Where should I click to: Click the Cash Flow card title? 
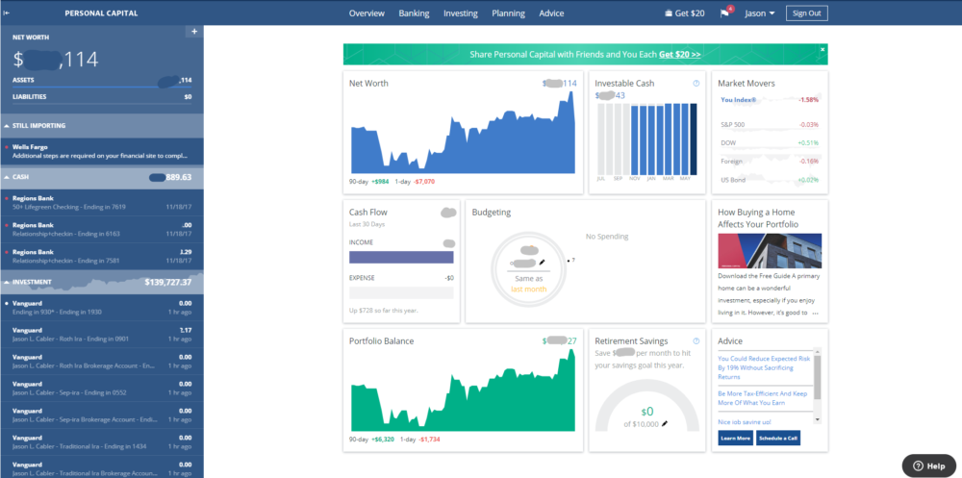click(x=368, y=213)
